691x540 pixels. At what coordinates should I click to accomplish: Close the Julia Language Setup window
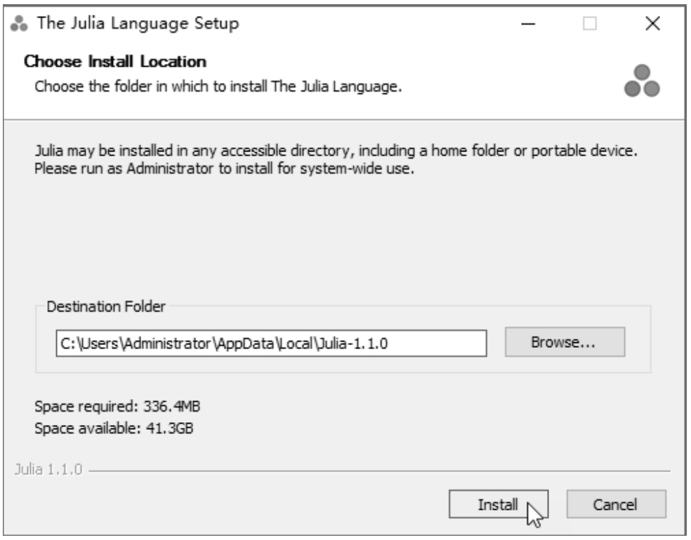pyautogui.click(x=652, y=23)
